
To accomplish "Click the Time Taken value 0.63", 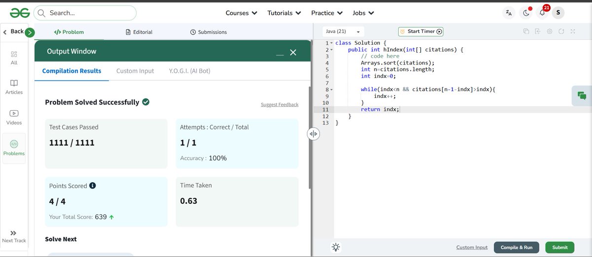I will pos(188,201).
